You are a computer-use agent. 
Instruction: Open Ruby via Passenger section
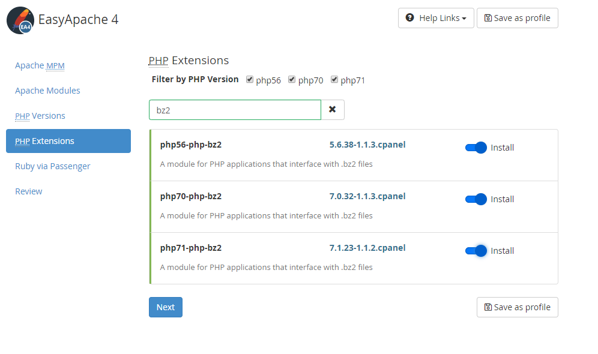(x=53, y=166)
